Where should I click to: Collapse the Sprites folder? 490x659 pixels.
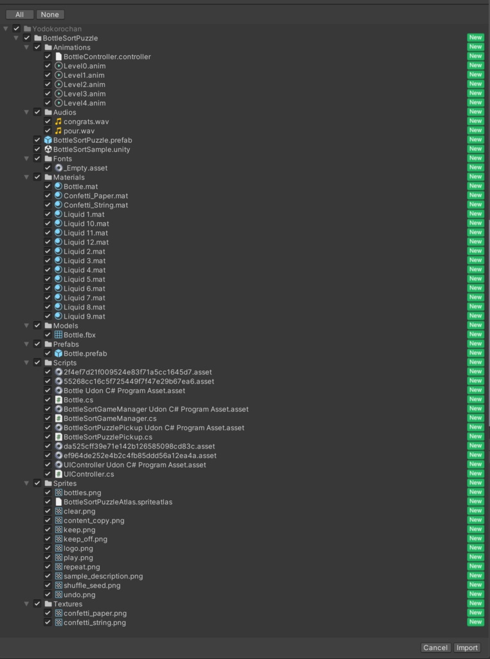point(27,483)
